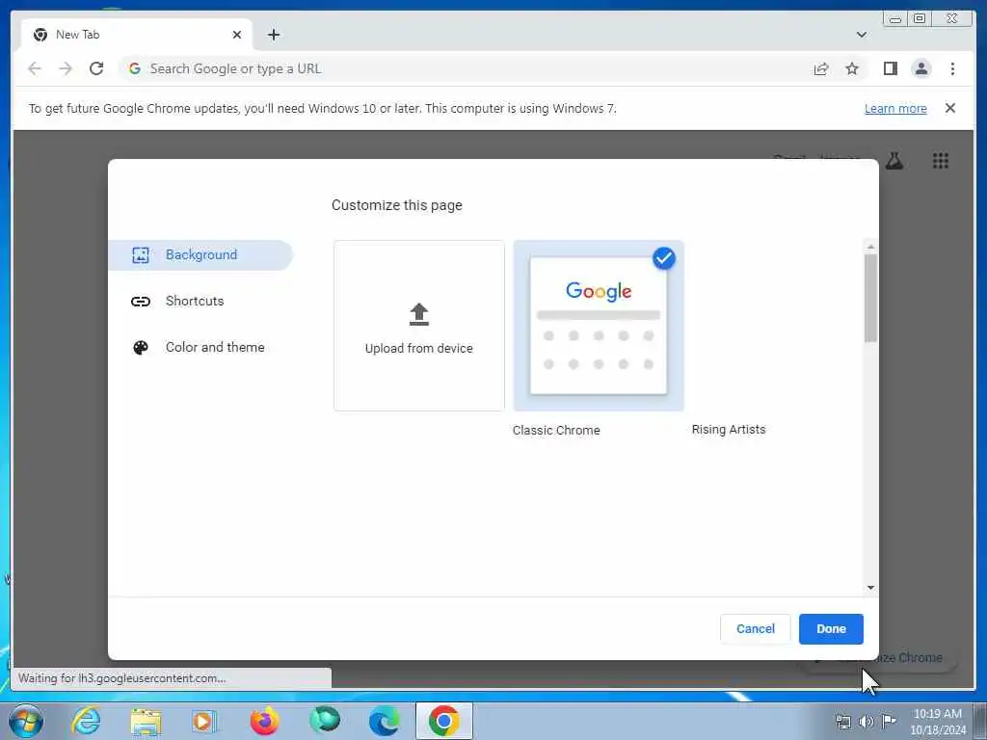Click the Chrome taskbar button
The height and width of the screenshot is (740, 987).
tap(443, 721)
